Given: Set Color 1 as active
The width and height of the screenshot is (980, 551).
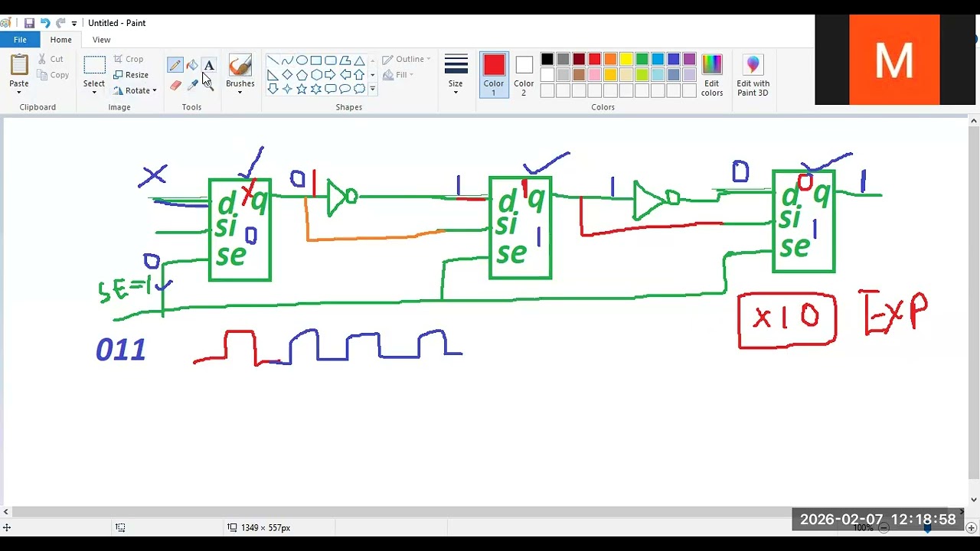Looking at the screenshot, I should coord(494,75).
